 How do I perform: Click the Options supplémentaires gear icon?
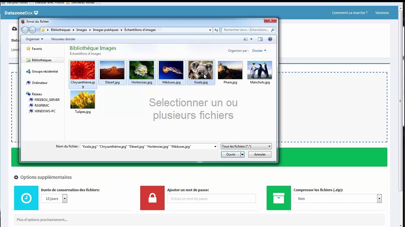16,178
